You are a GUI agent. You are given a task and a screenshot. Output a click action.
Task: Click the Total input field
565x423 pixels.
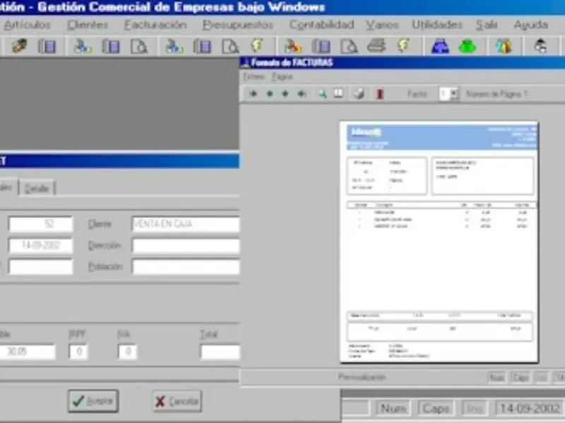point(220,351)
